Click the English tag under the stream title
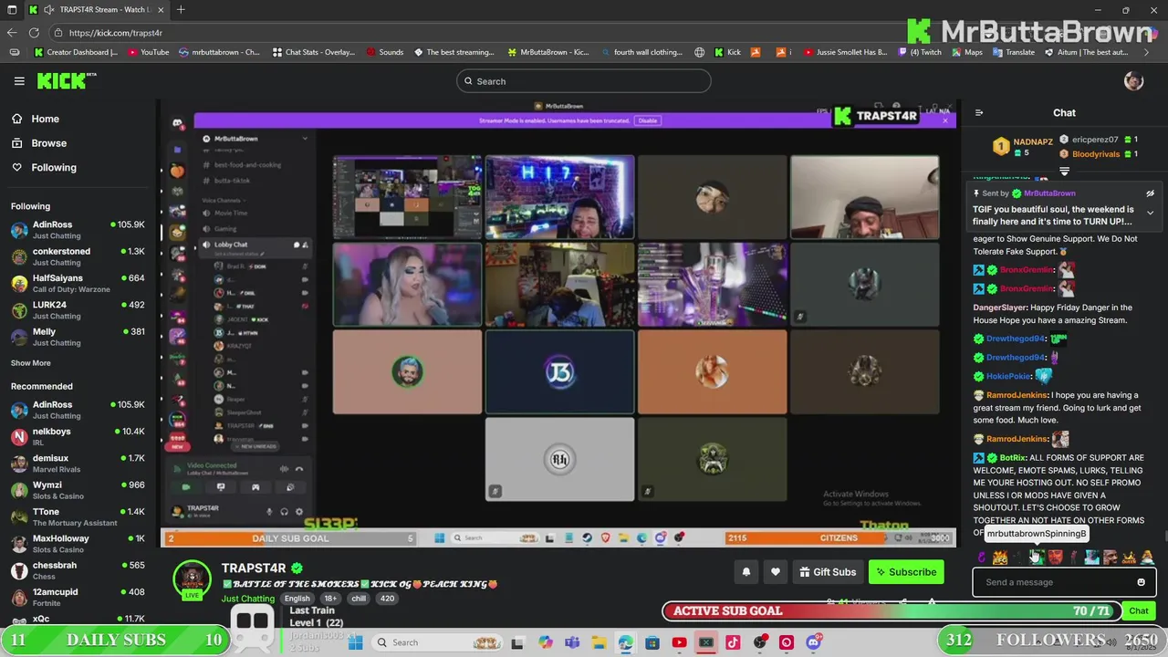Image resolution: width=1168 pixels, height=657 pixels. coord(297,599)
